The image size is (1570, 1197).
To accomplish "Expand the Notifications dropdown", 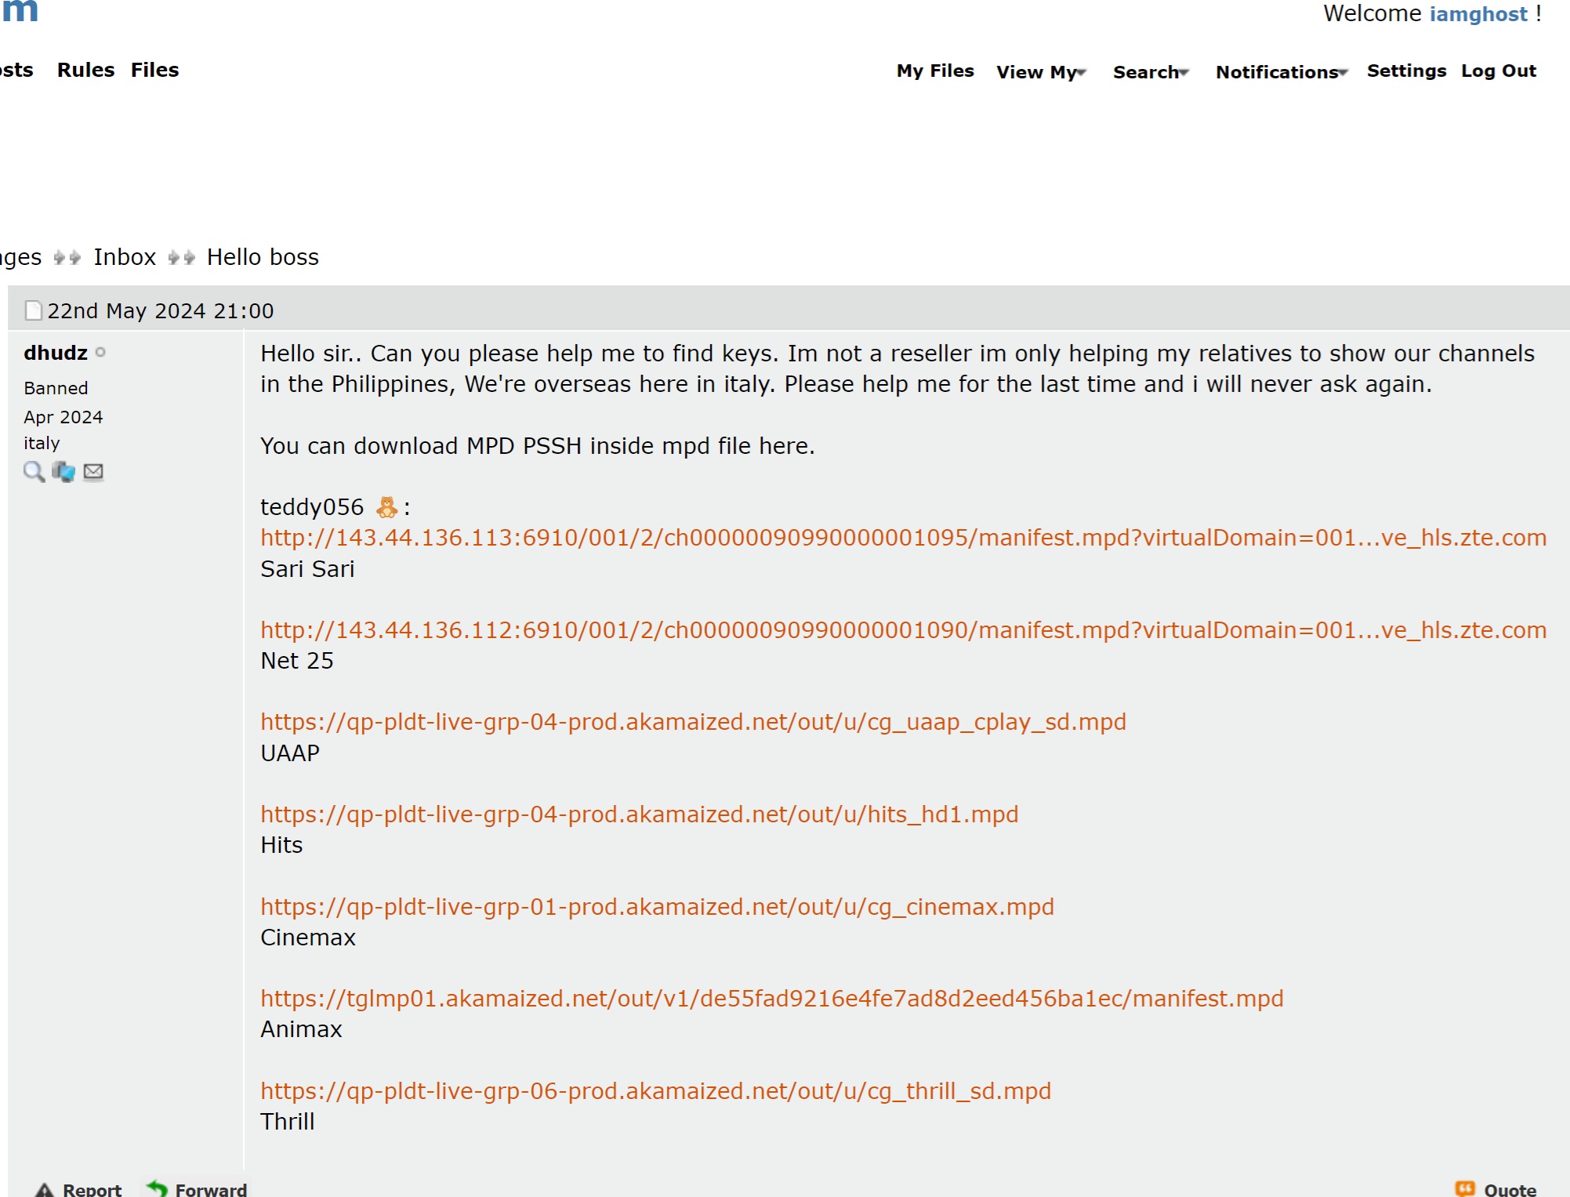I will (x=1281, y=71).
